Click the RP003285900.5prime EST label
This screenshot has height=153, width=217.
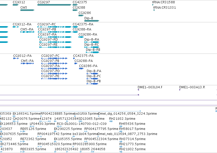[x=90, y=144]
